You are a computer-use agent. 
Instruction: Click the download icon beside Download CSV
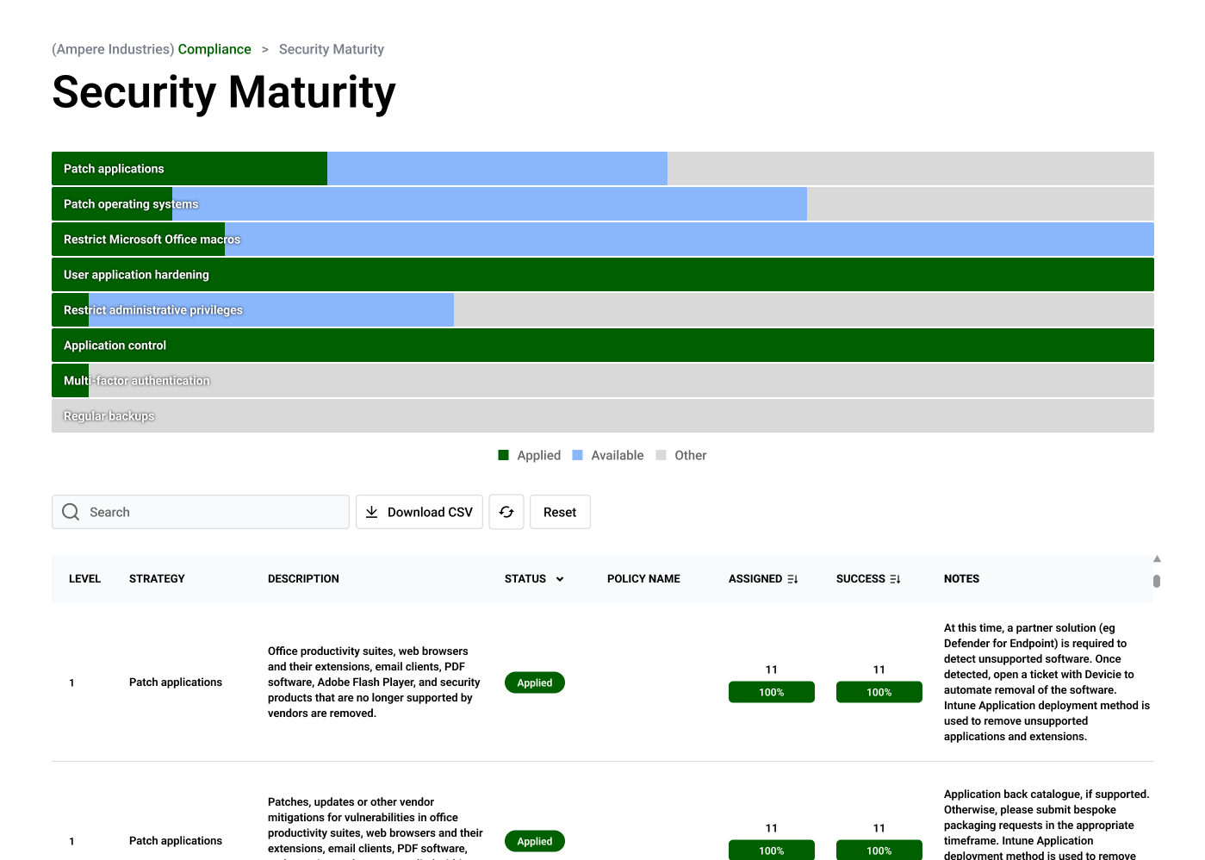click(372, 512)
